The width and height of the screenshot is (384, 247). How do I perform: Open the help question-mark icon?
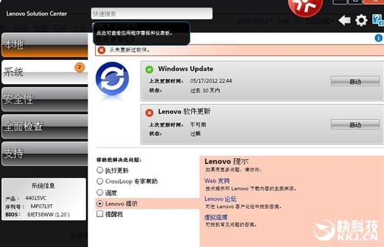pos(378,20)
